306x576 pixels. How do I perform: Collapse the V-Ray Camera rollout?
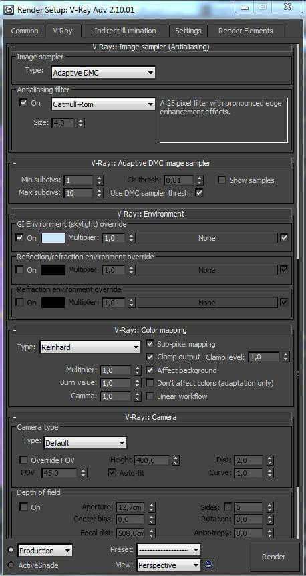point(14,417)
